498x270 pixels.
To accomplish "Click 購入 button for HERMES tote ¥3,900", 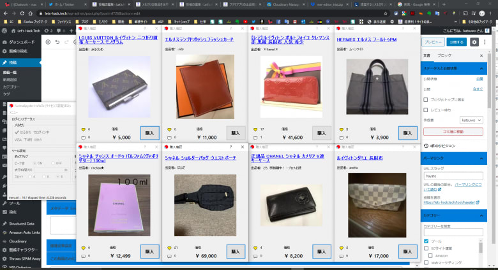I will click(x=407, y=133).
